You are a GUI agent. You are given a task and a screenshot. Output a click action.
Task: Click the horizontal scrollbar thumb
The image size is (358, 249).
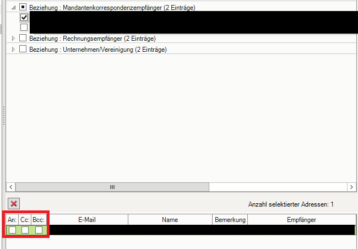[112, 187]
